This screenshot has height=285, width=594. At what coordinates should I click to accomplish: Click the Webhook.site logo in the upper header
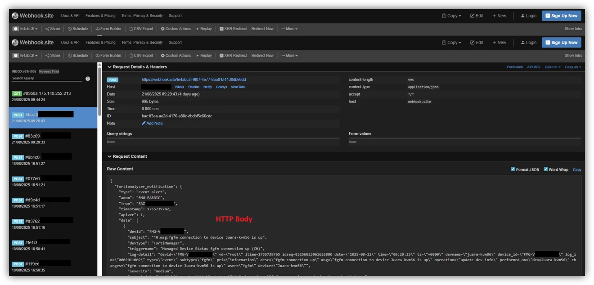(33, 16)
